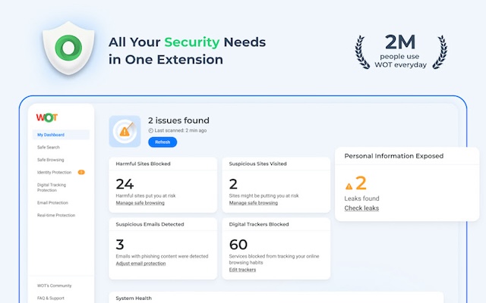Click Emails with phishing content were detected
Screen dimensions: 486x303
point(162,256)
